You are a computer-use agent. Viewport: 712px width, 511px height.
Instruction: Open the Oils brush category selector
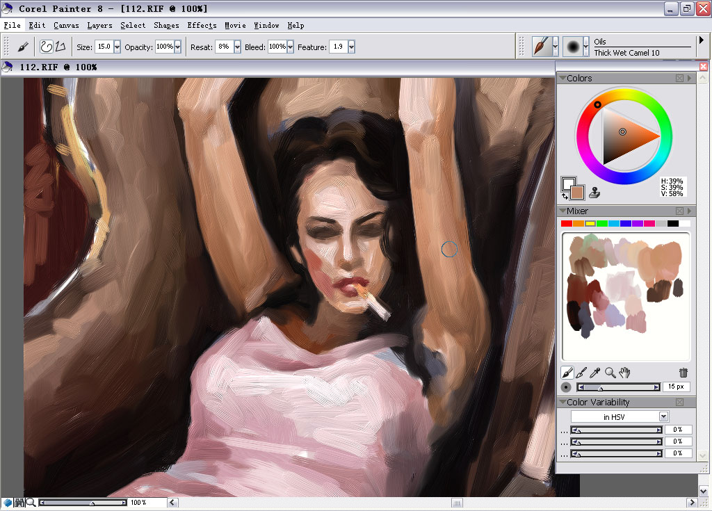click(x=544, y=47)
